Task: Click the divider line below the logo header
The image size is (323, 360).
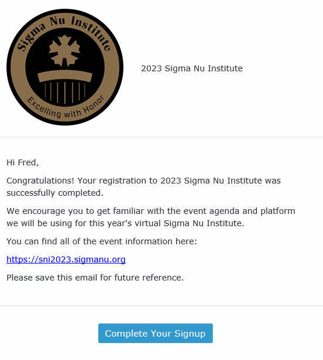Action: point(161,137)
